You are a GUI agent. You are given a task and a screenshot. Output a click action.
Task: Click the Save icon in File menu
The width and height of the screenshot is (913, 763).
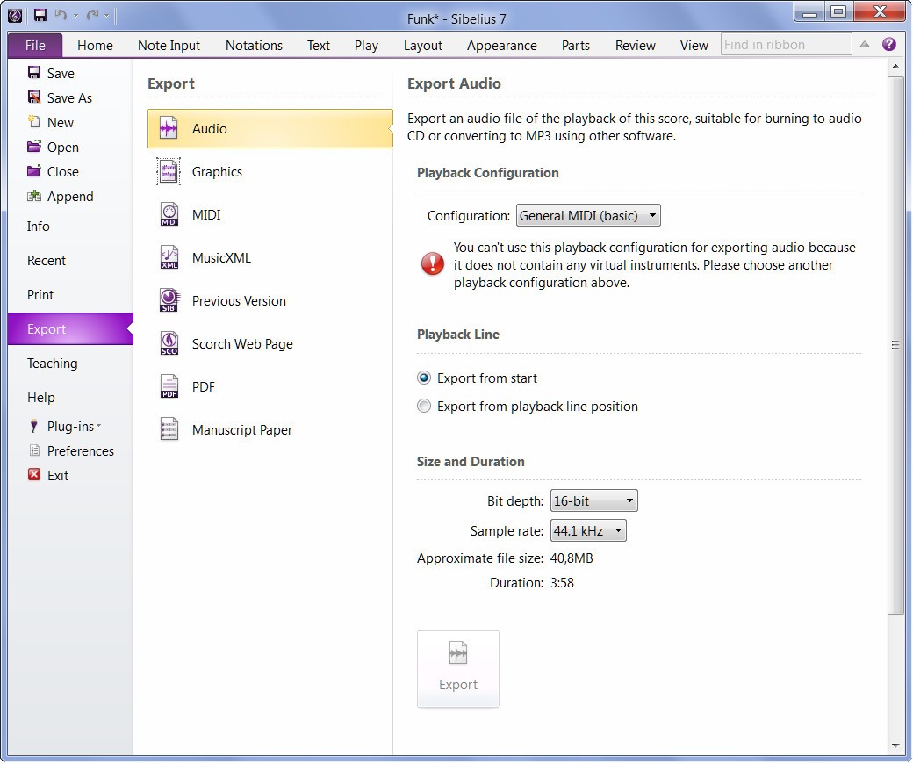point(34,72)
